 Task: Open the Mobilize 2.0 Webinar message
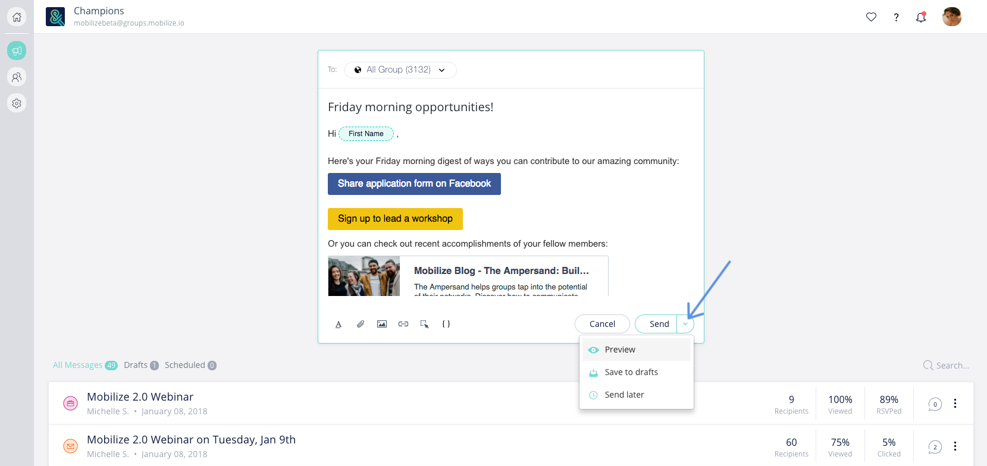pyautogui.click(x=140, y=396)
